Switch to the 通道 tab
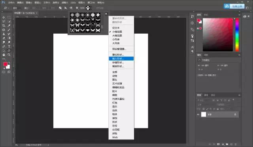 [206, 95]
